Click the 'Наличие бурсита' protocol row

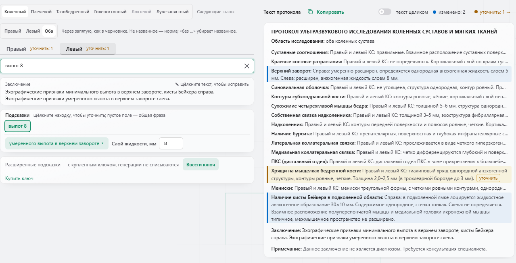(x=389, y=133)
